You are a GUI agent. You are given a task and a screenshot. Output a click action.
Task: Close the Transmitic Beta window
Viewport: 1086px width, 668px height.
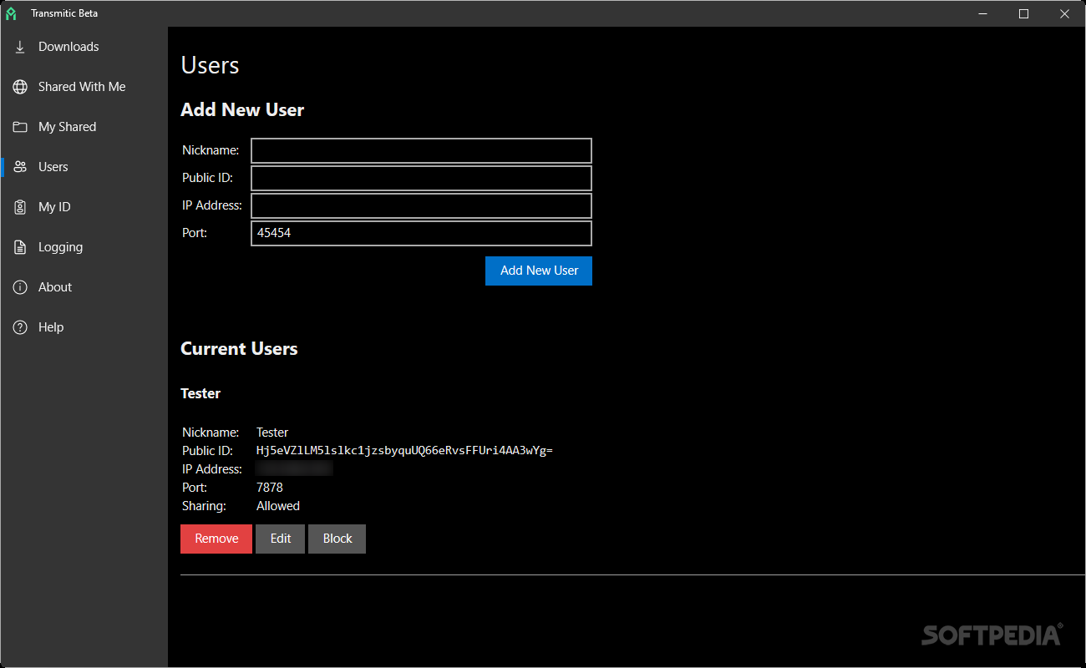tap(1064, 13)
